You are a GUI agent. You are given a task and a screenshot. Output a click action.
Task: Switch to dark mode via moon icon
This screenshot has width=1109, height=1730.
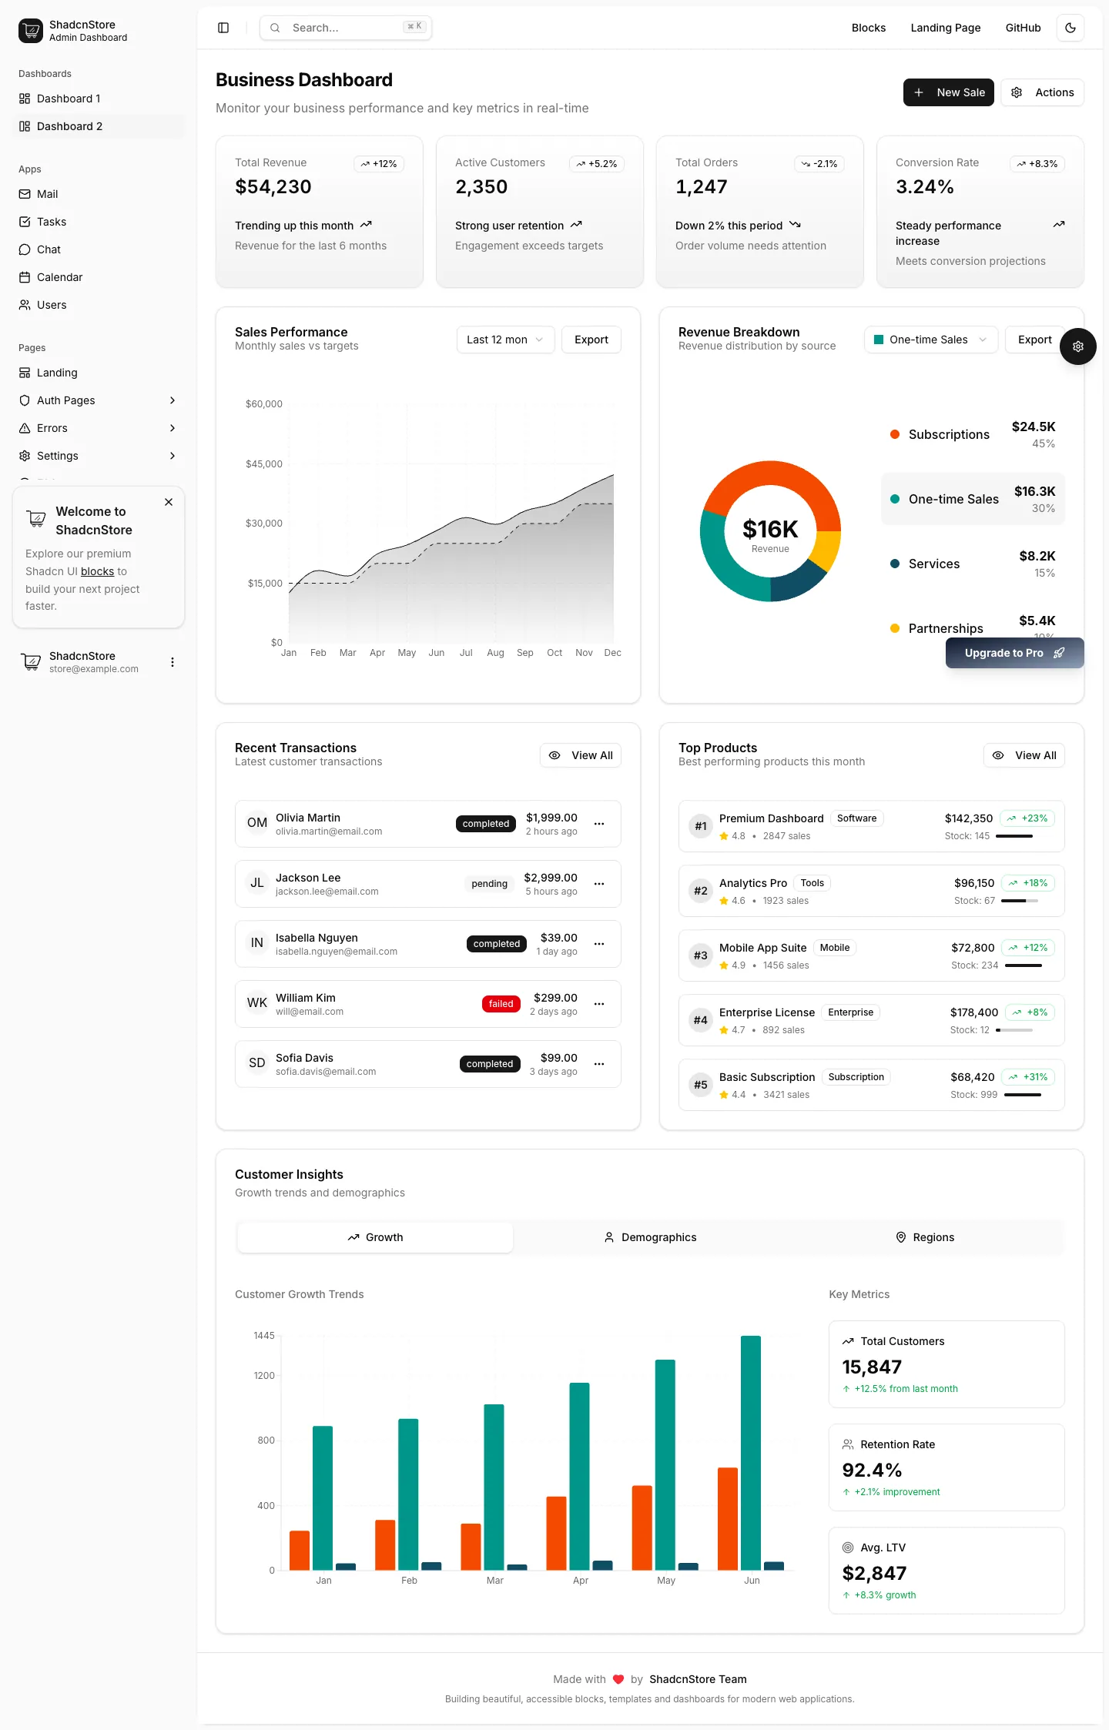1070,28
